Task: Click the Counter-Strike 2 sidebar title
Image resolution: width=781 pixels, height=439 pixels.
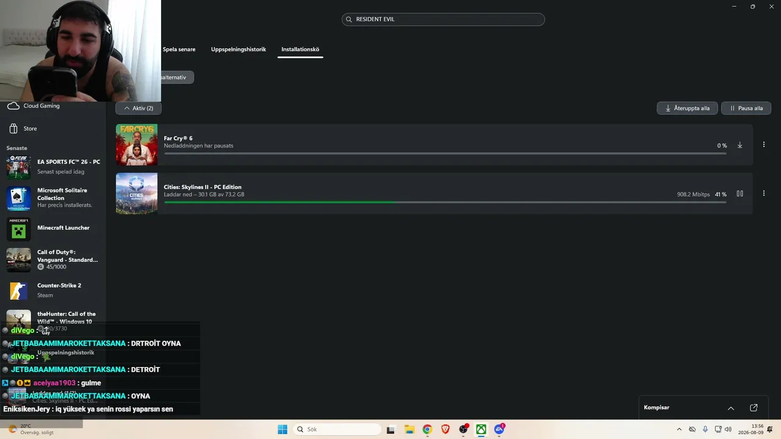Action: coord(59,285)
